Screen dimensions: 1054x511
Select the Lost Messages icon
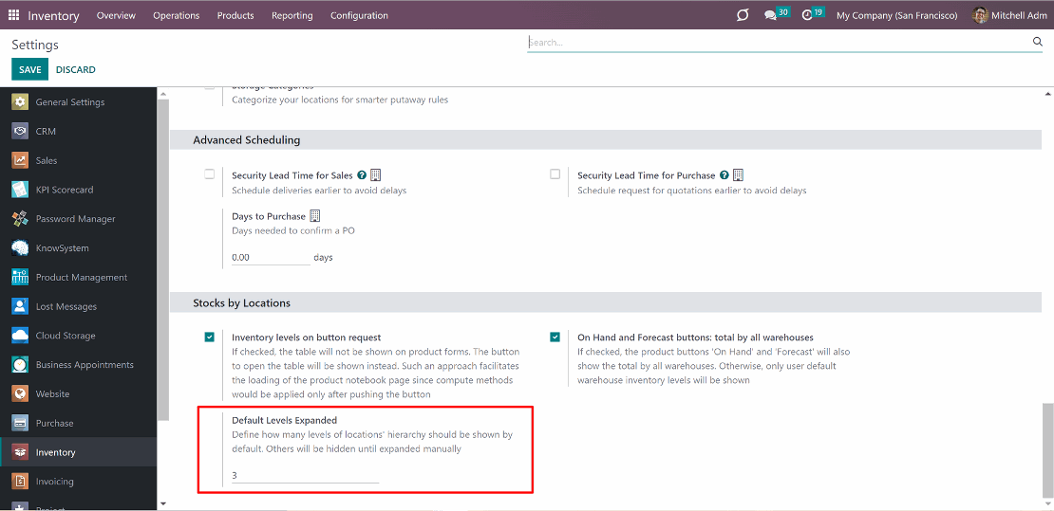20,306
